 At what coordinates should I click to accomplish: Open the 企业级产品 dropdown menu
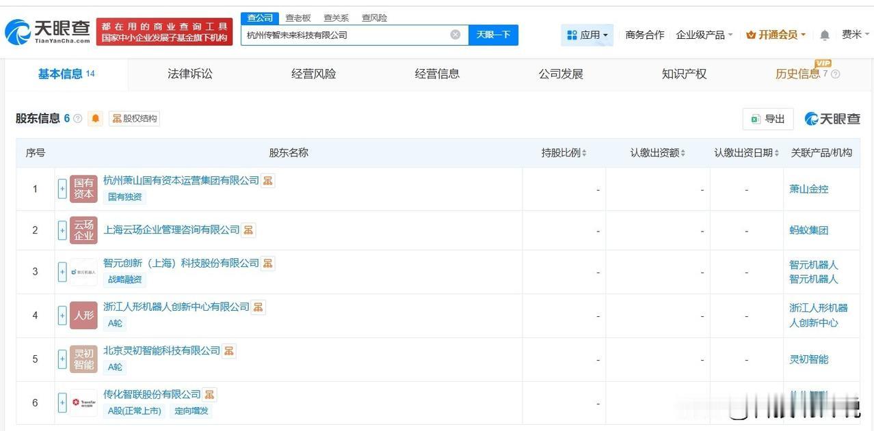[x=704, y=35]
